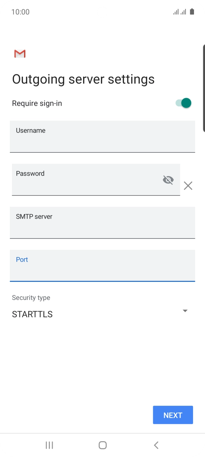Clear the password using the X icon

pos(188,186)
